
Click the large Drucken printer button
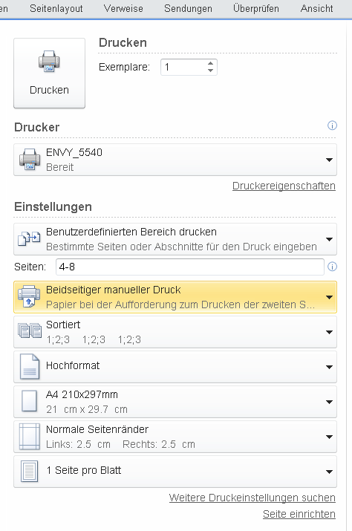pos(49,73)
